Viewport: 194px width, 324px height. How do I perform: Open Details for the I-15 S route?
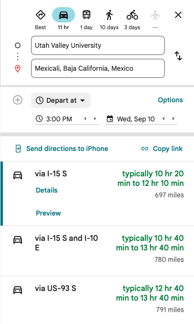point(47,190)
